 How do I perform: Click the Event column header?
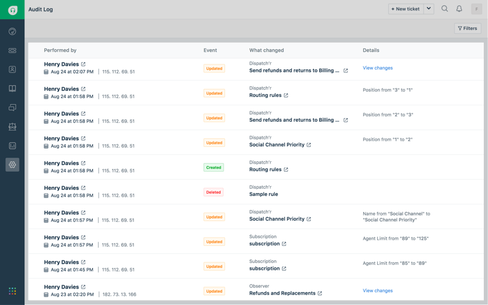tap(210, 51)
